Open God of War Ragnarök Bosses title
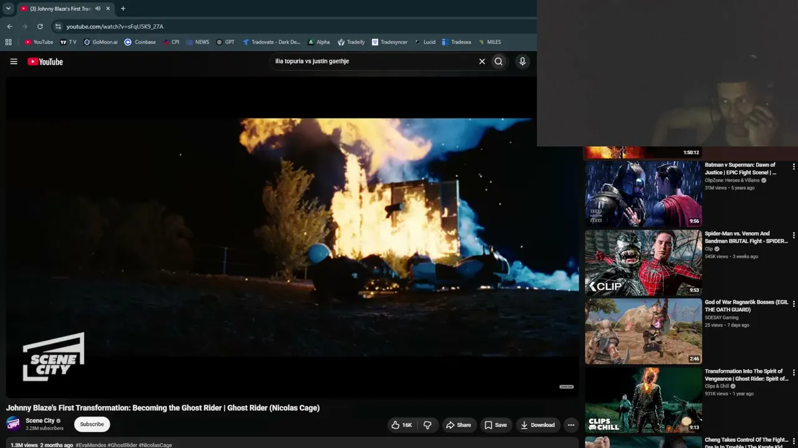Viewport: 798px width, 448px height. (x=747, y=306)
